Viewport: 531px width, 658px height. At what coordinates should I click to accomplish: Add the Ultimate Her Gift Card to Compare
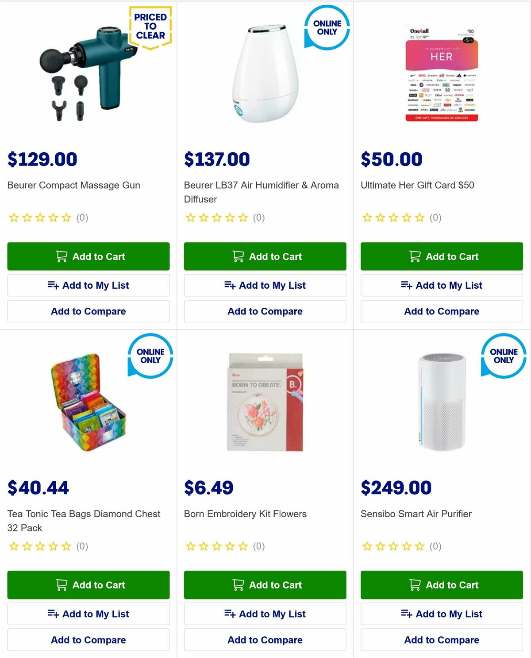pyautogui.click(x=441, y=311)
